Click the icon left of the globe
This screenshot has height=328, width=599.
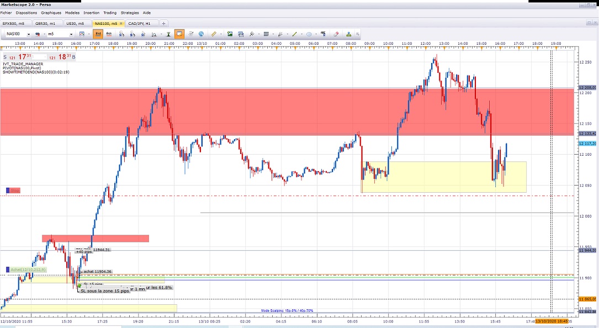(190, 34)
